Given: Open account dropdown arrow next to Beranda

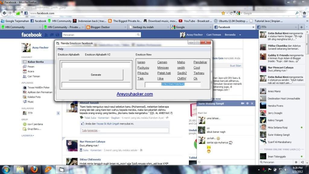Looking at the screenshot, I should point(240,35).
